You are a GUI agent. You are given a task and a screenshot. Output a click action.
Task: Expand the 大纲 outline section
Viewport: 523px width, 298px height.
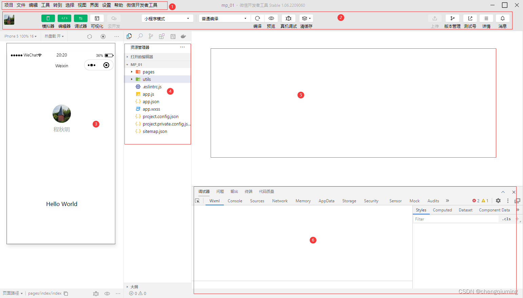[x=158, y=287]
